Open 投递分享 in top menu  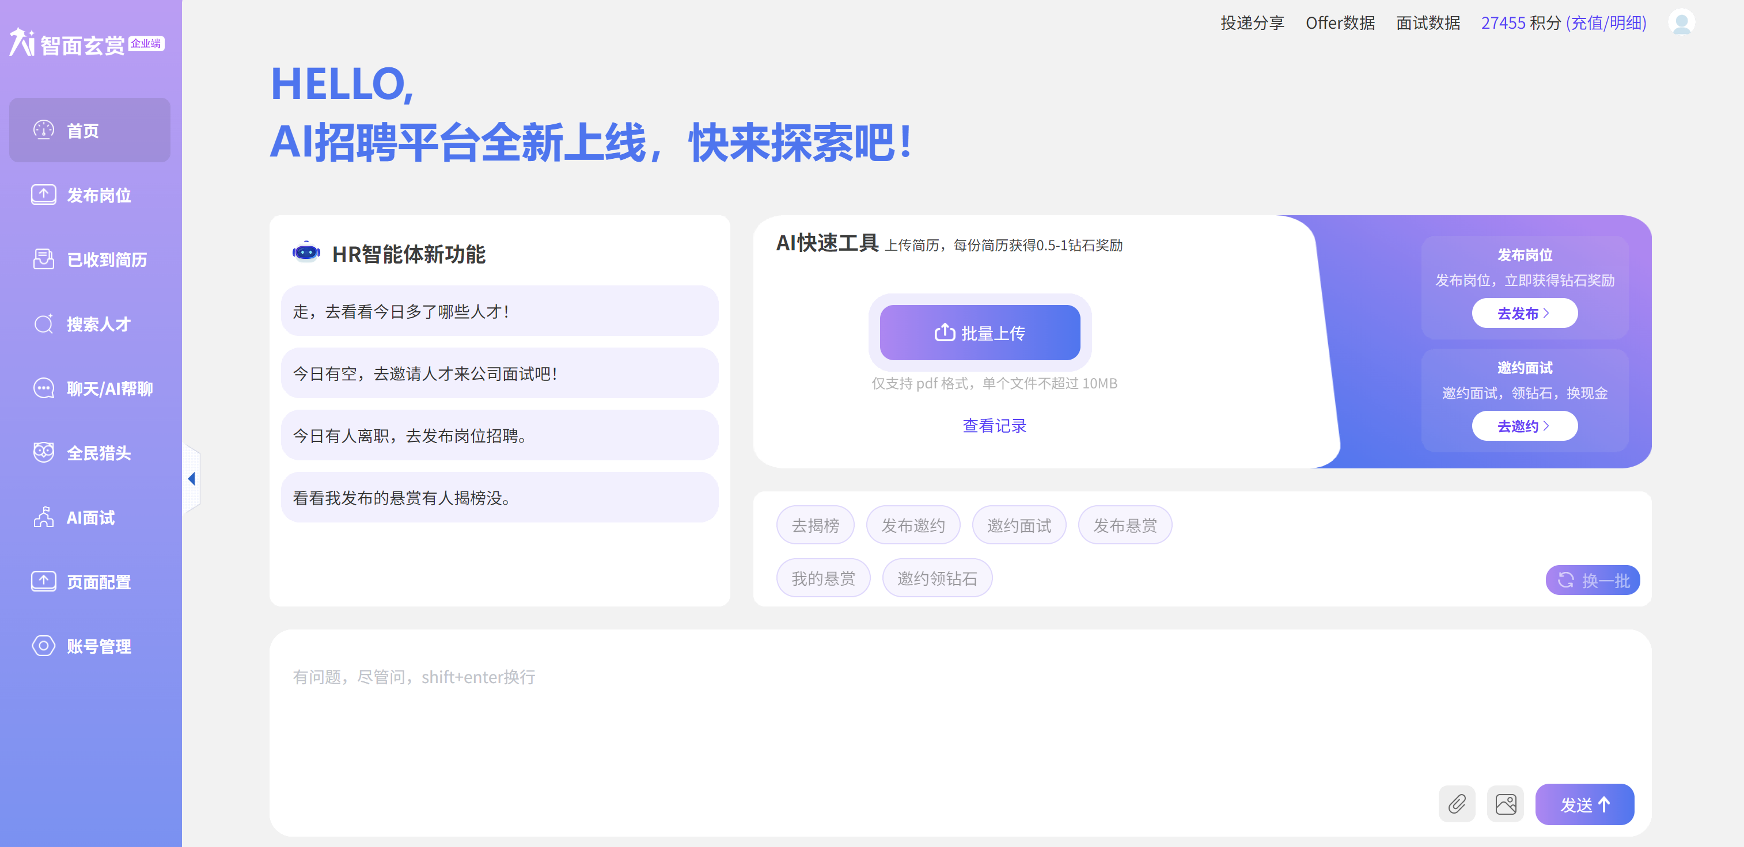click(1252, 23)
